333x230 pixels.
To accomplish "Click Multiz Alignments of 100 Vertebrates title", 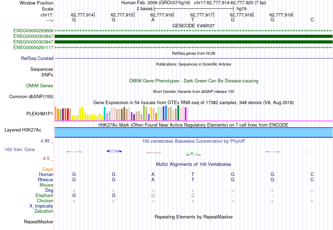I will (x=193, y=164).
